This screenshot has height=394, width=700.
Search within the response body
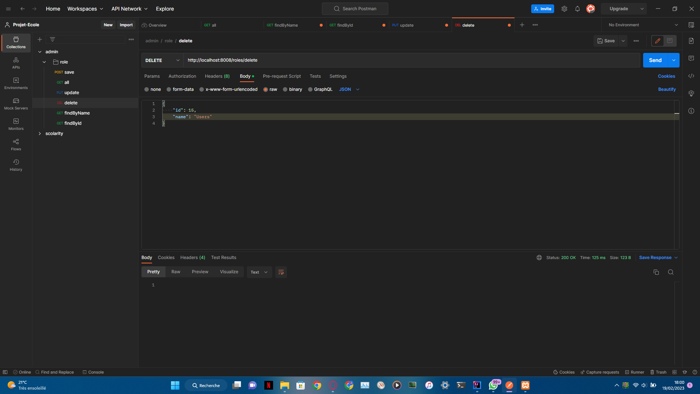tap(671, 272)
